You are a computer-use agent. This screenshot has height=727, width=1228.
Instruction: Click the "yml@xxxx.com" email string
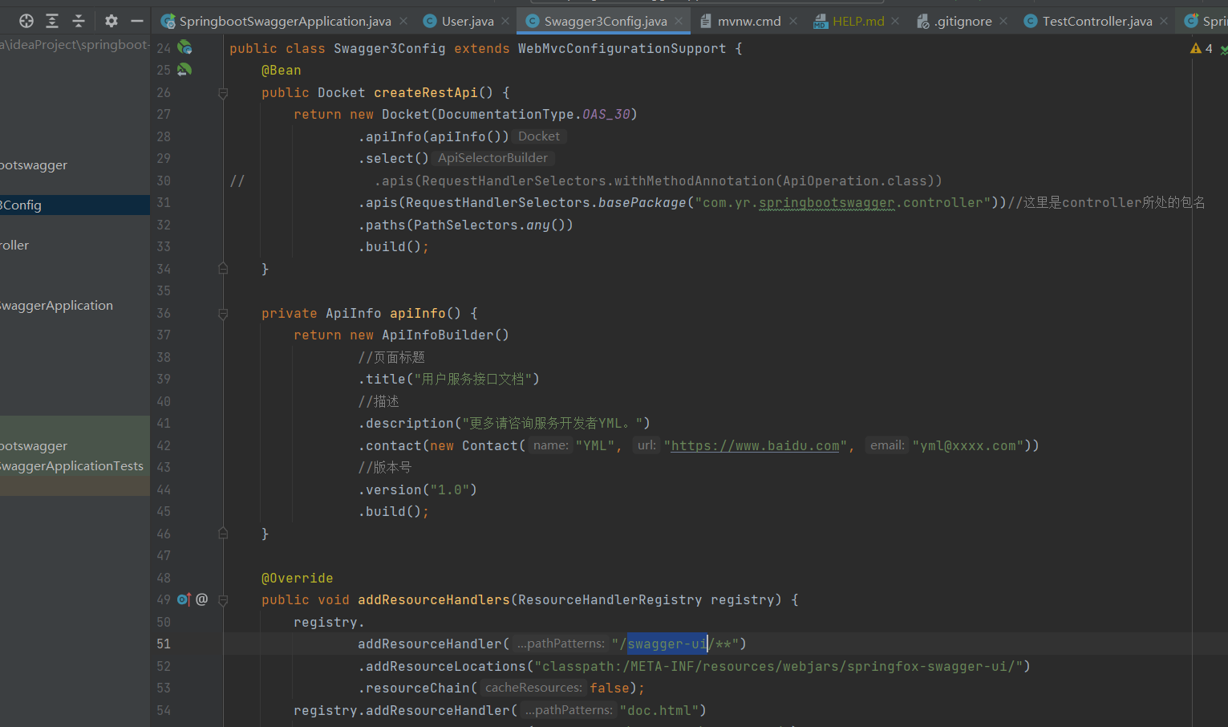(x=967, y=446)
